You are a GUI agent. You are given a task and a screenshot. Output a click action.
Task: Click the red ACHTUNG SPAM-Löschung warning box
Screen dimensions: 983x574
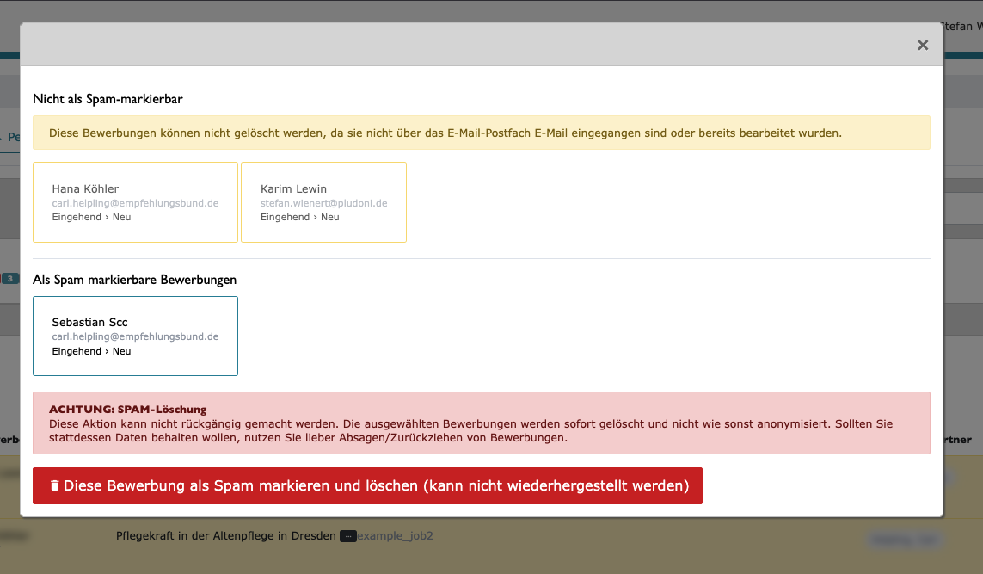(x=481, y=423)
